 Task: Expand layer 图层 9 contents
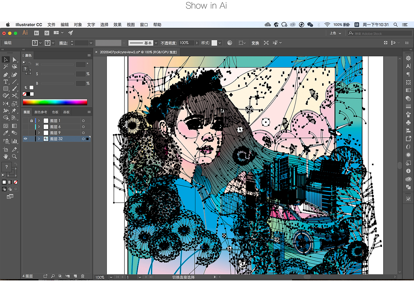(x=39, y=133)
